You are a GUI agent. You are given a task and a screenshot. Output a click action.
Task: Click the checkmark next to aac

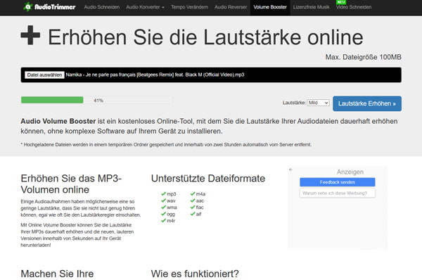click(193, 201)
